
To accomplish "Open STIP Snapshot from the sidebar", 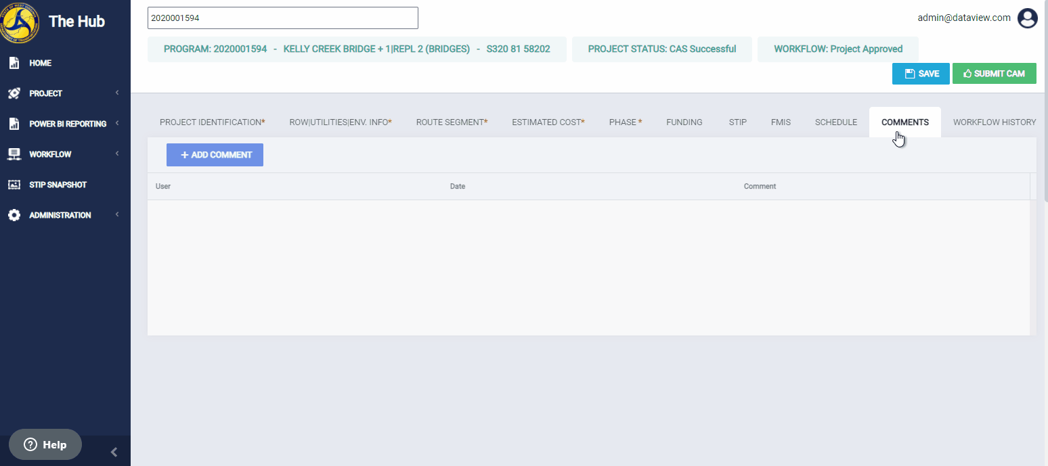I will pos(58,185).
